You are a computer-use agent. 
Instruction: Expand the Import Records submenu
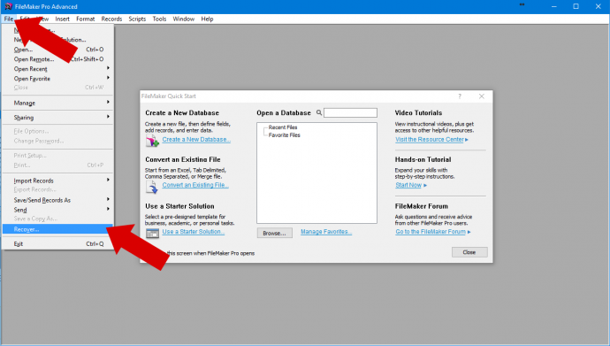pos(58,181)
